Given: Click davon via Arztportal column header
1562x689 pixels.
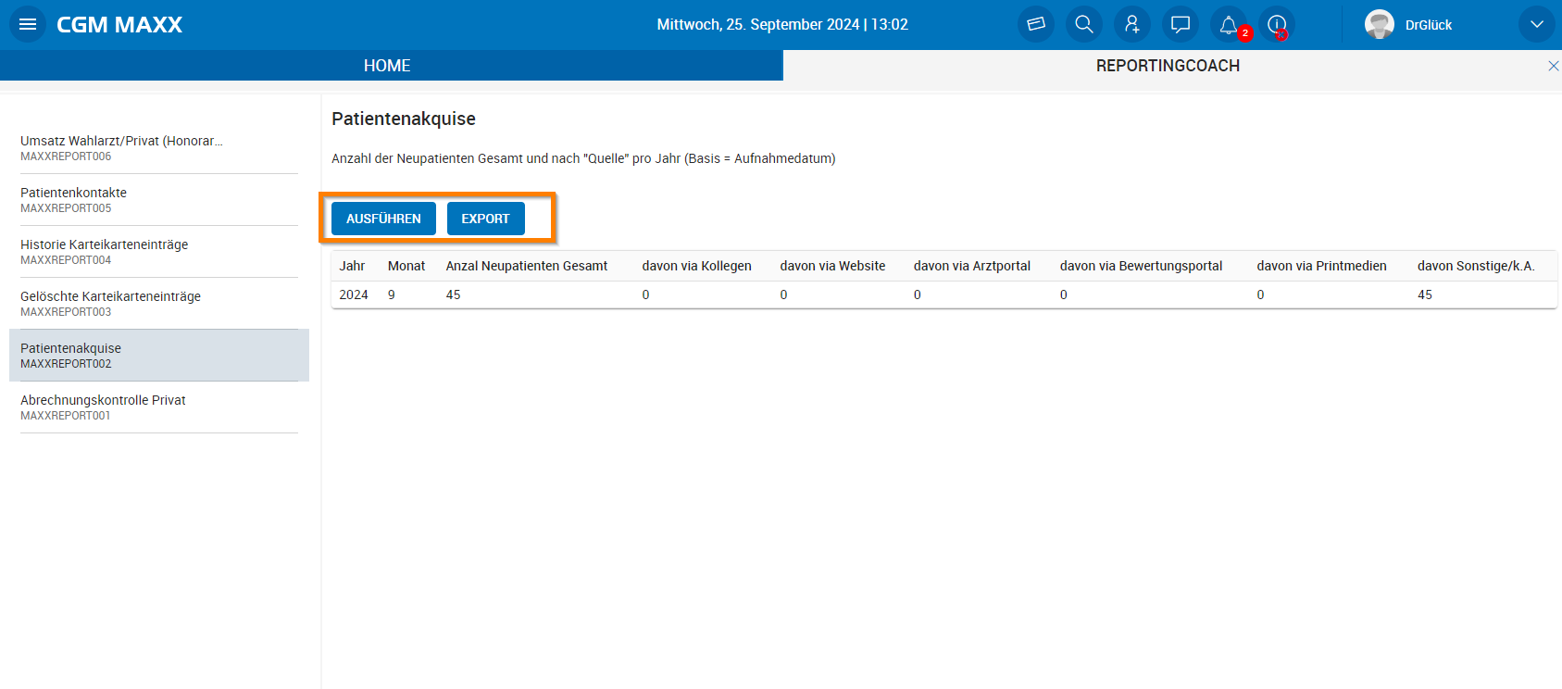Looking at the screenshot, I should coord(972,266).
